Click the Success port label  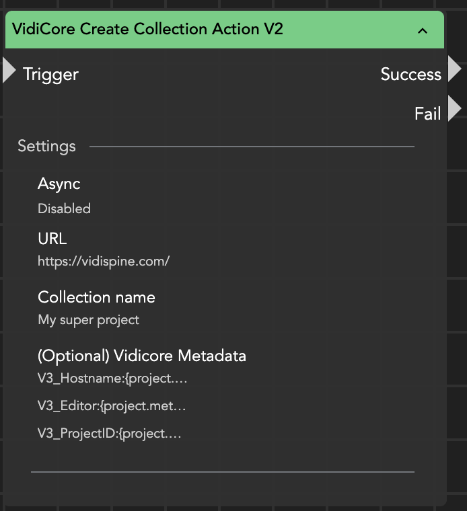pyautogui.click(x=410, y=74)
